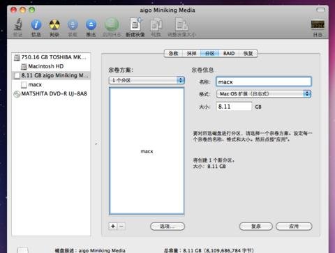Image resolution: width=335 pixels, height=253 pixels.
Task: Select the macx partition in the layout
Action: (x=147, y=151)
